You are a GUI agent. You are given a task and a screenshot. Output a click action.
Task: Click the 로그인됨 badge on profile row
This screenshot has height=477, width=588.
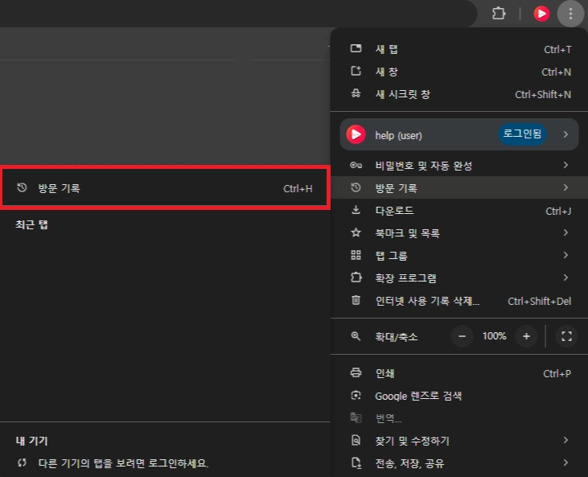point(521,134)
